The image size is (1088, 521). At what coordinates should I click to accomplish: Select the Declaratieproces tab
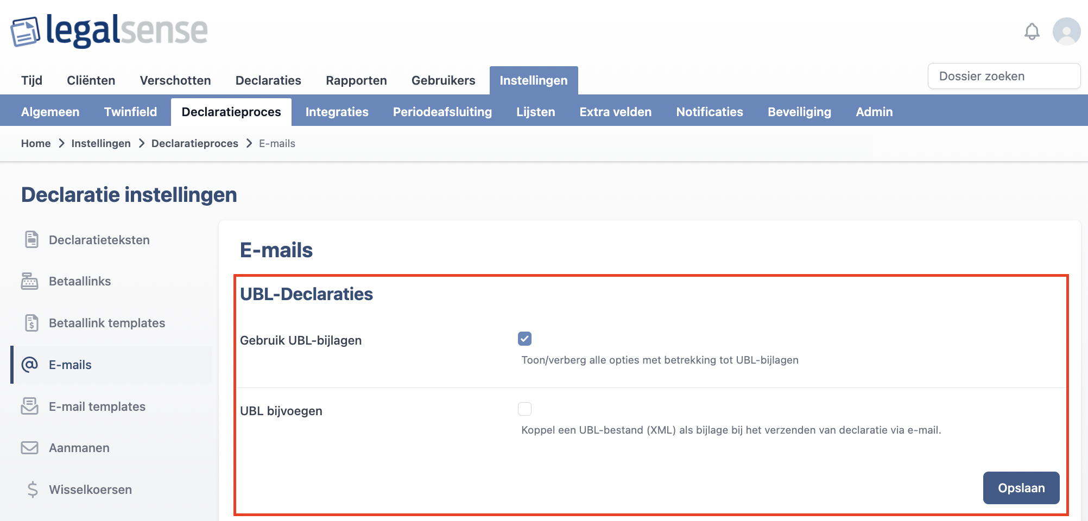click(231, 112)
